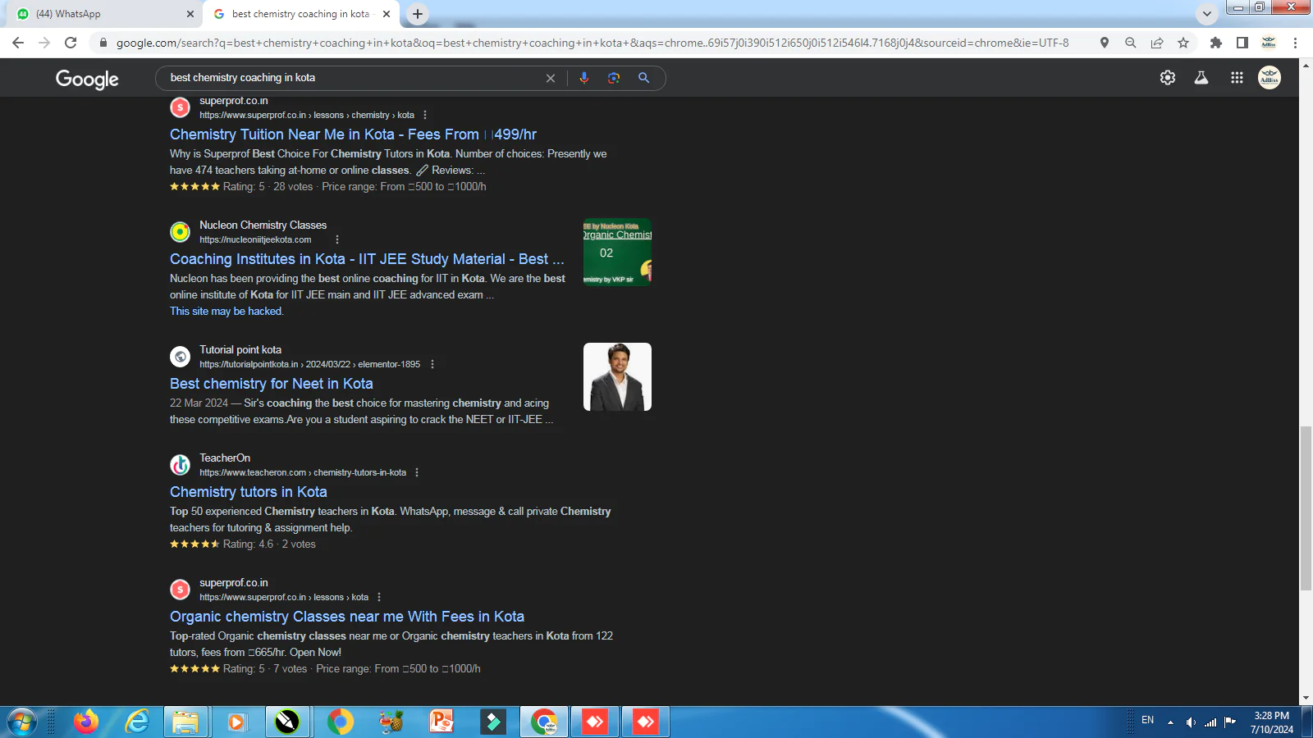Click the Chrome address bar URL
The height and width of the screenshot is (738, 1313).
pos(592,43)
